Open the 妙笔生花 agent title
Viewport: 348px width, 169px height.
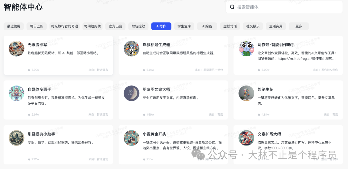(x=265, y=89)
